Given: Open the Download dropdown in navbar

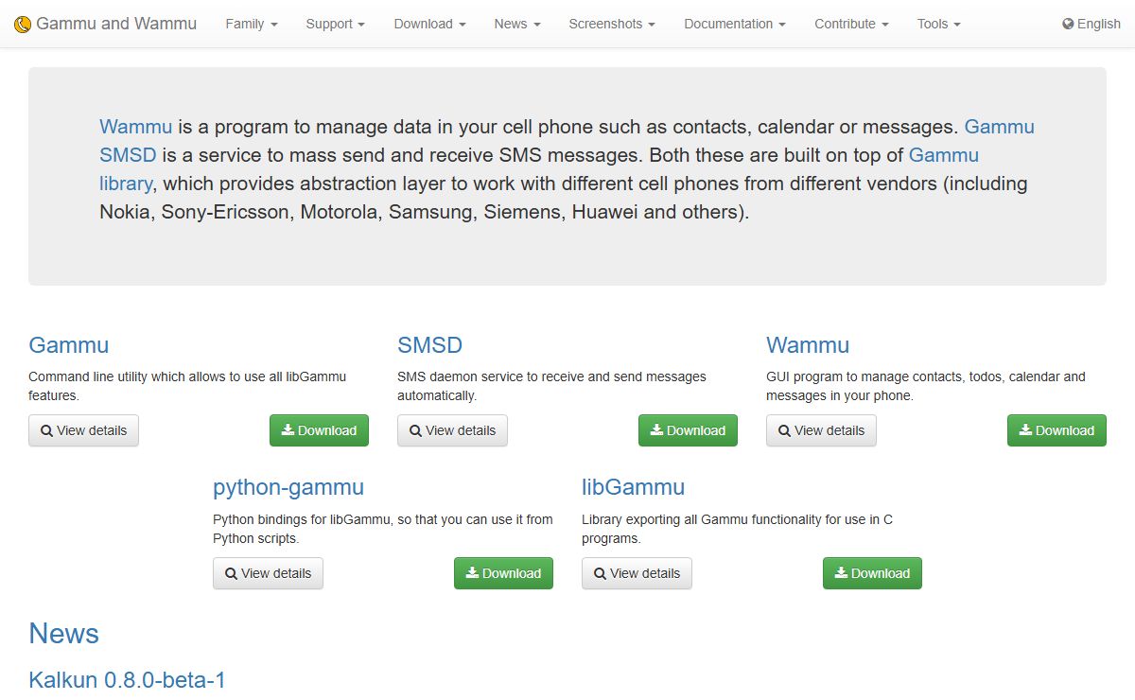Looking at the screenshot, I should pos(429,24).
